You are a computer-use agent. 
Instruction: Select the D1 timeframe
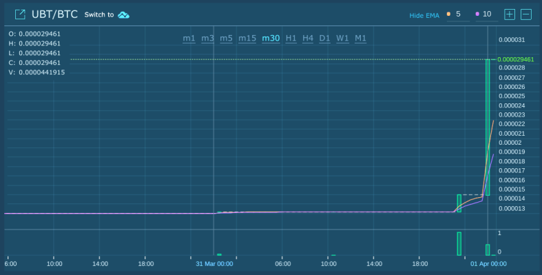click(x=324, y=39)
